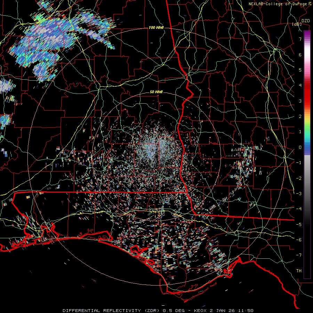Screen dimensions: 313x313
Task: Click the Differential Reflectivity caption at bottom
Action: tap(158, 311)
